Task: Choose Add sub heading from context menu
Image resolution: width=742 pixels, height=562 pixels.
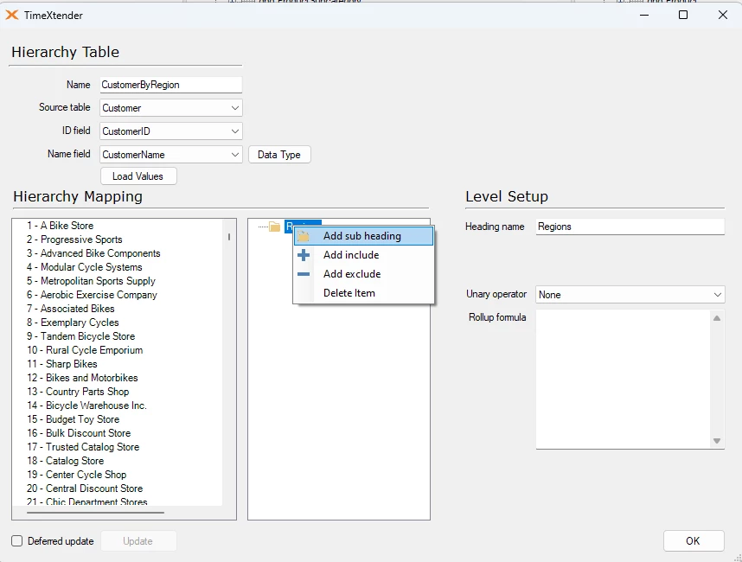Action: (x=362, y=236)
